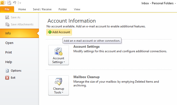Open the Customize Quick Access Toolbar dropdown

pos(20,3)
